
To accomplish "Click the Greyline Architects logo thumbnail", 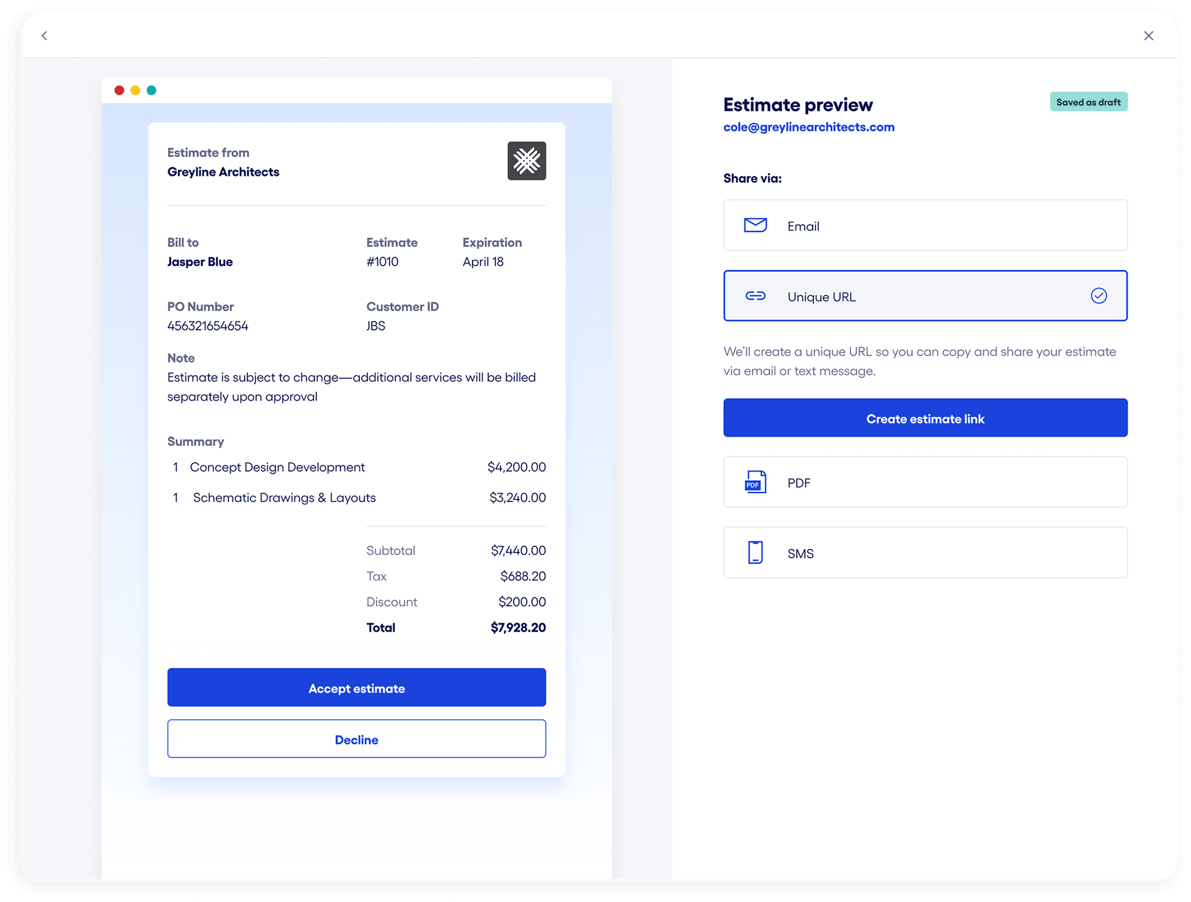I will click(527, 161).
